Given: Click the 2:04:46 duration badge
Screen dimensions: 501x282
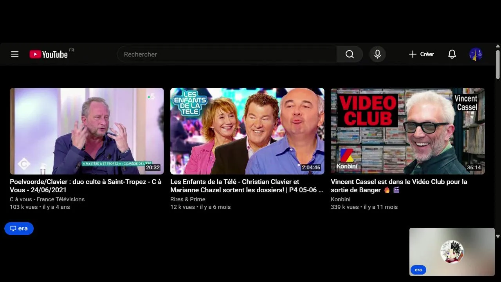Looking at the screenshot, I should coord(311,168).
